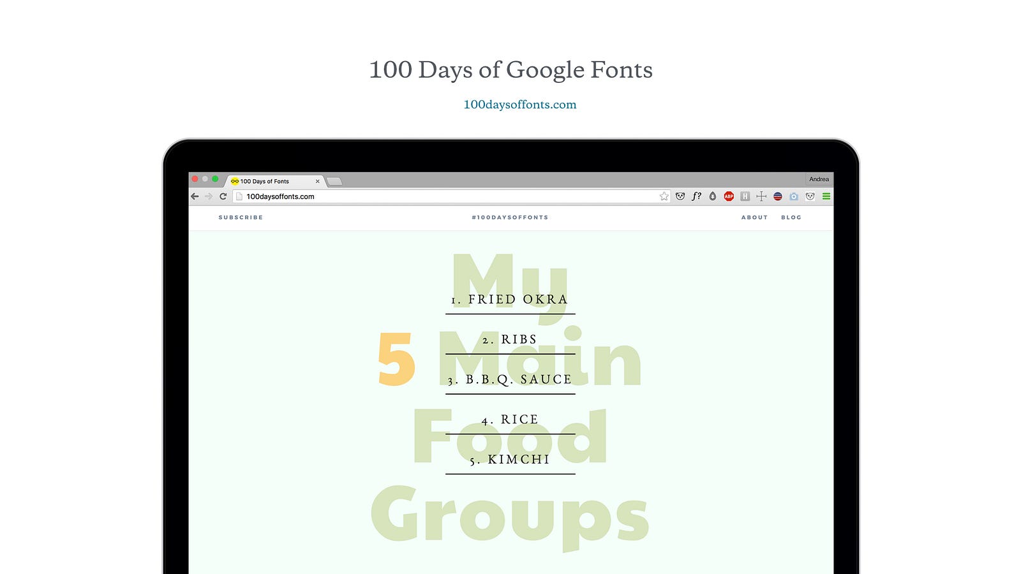Click the #100DAYSOFFONTS header link
Viewport: 1021px width, 574px height.
pos(510,217)
